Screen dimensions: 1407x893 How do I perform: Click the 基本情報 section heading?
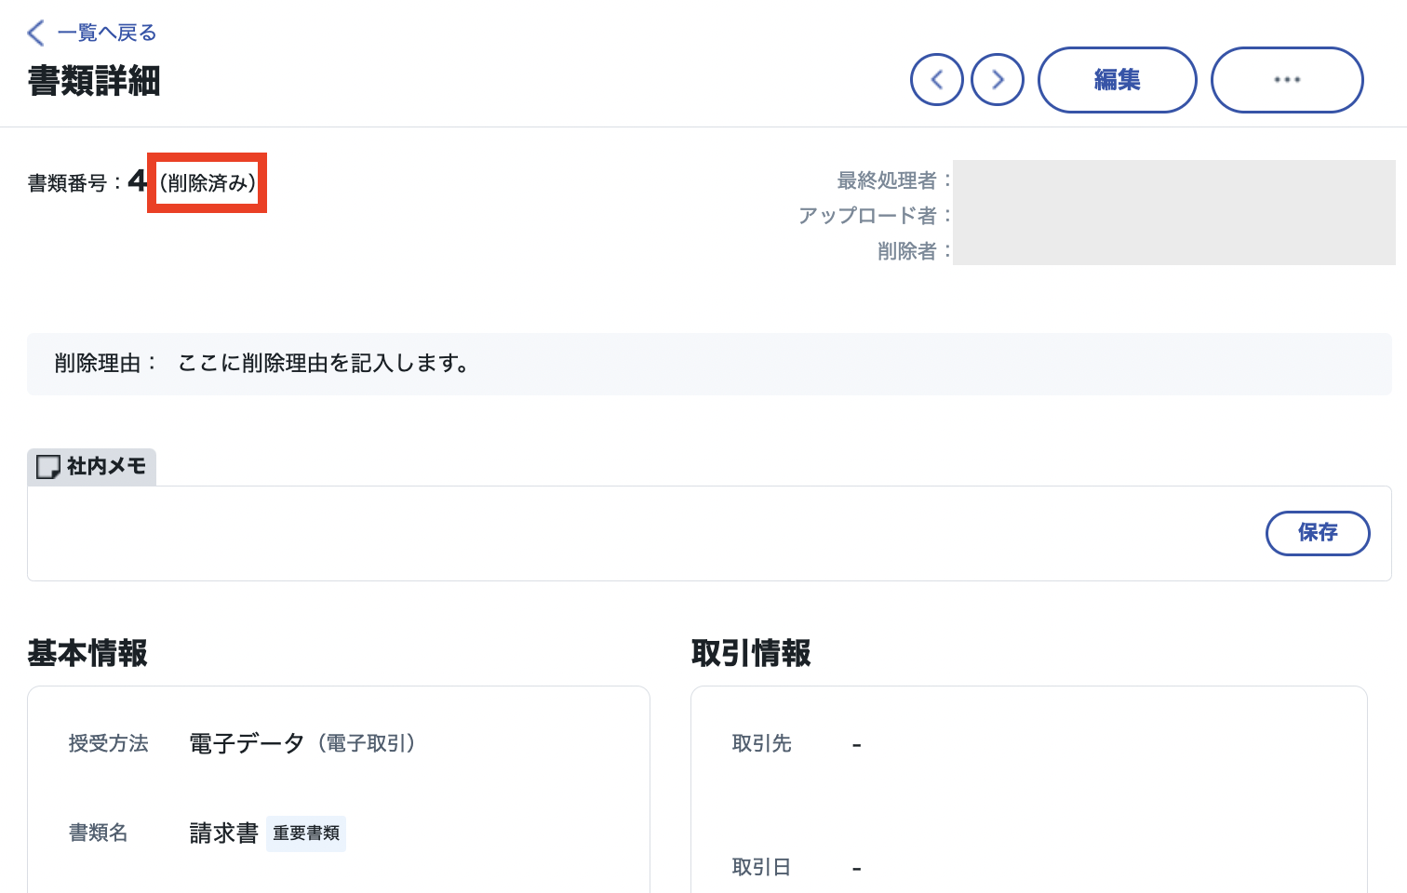click(87, 654)
